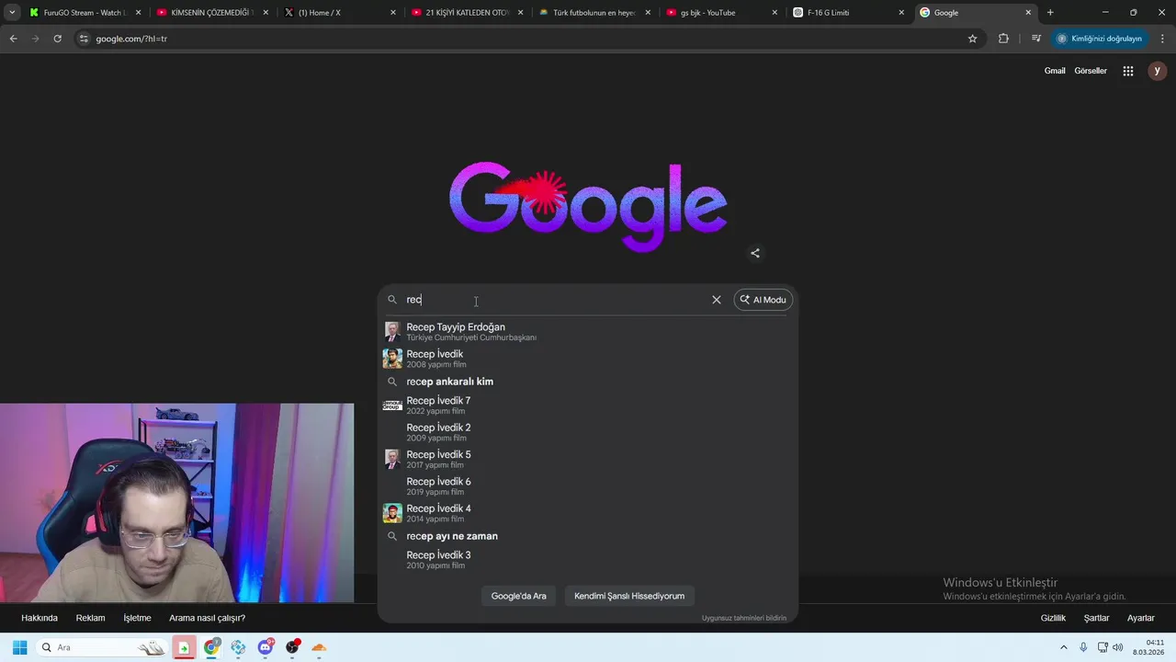The image size is (1176, 662).
Task: Open the Windows Start button
Action: [x=19, y=647]
